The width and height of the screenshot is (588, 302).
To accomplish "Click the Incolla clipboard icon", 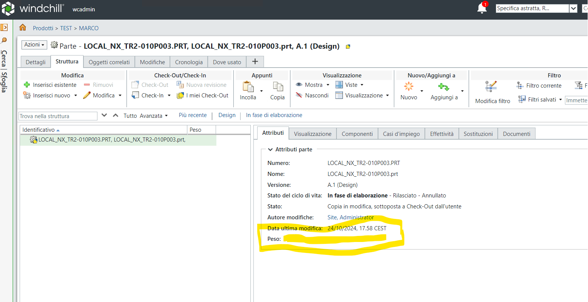I will tap(248, 87).
